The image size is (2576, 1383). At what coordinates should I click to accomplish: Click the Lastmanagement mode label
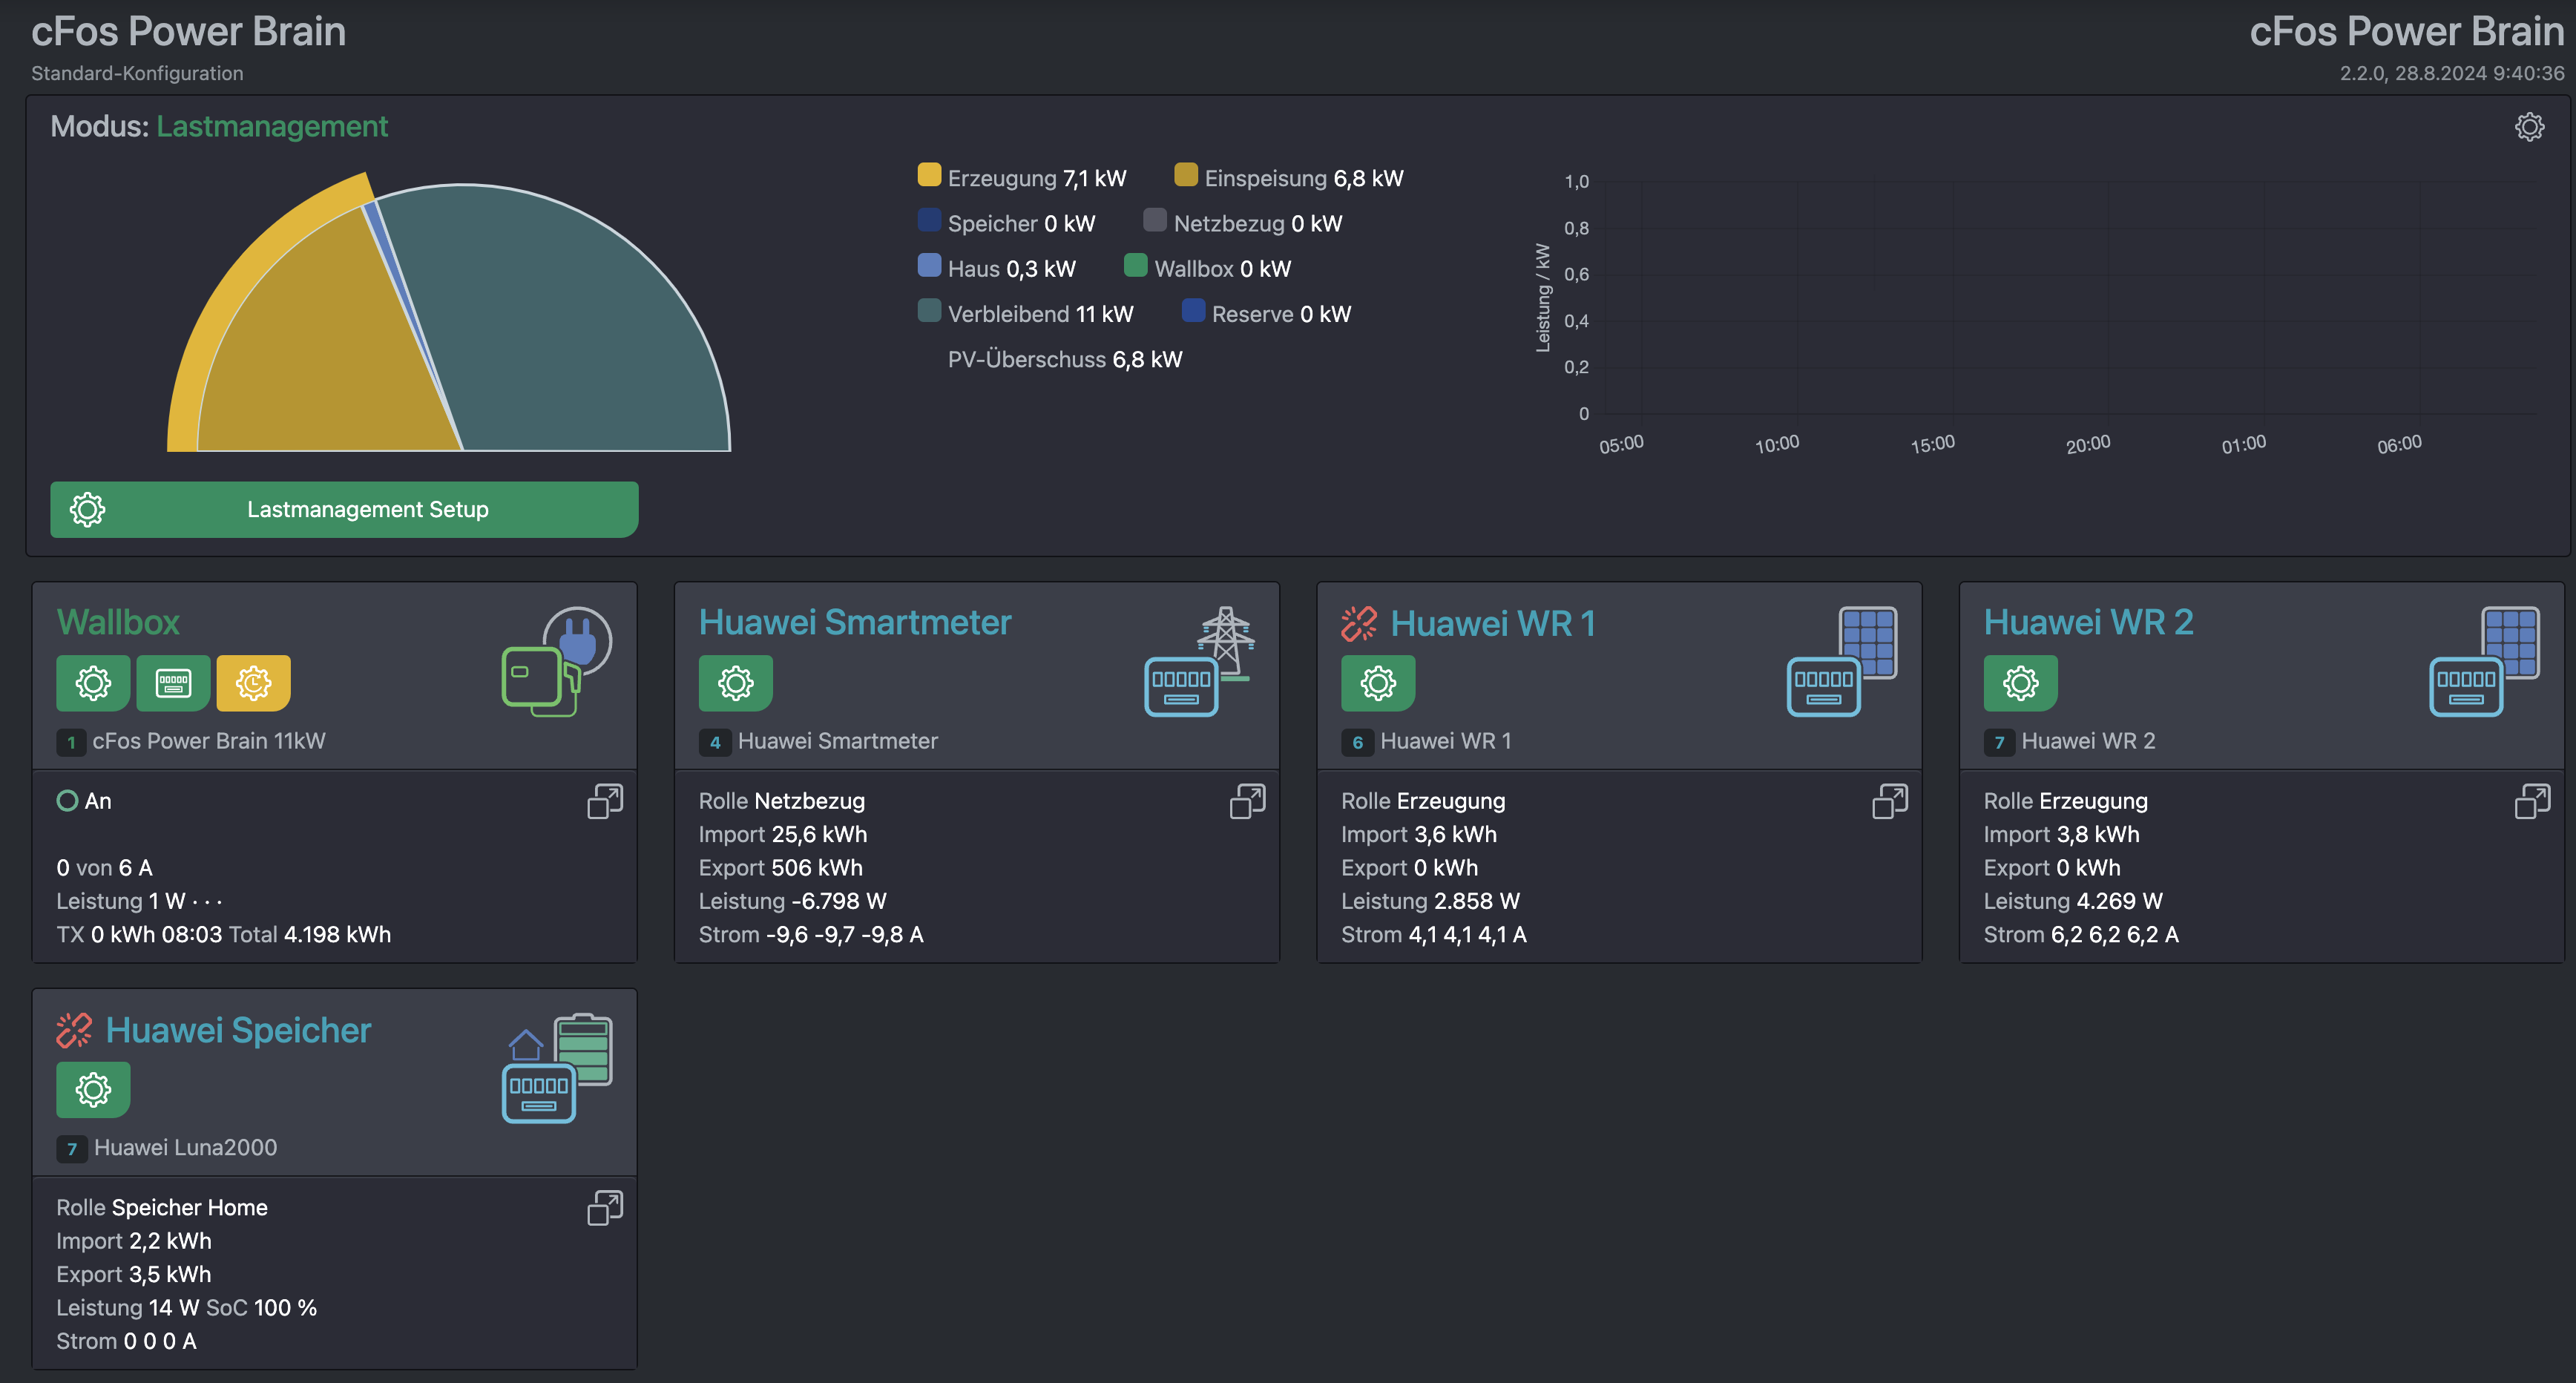(x=272, y=127)
